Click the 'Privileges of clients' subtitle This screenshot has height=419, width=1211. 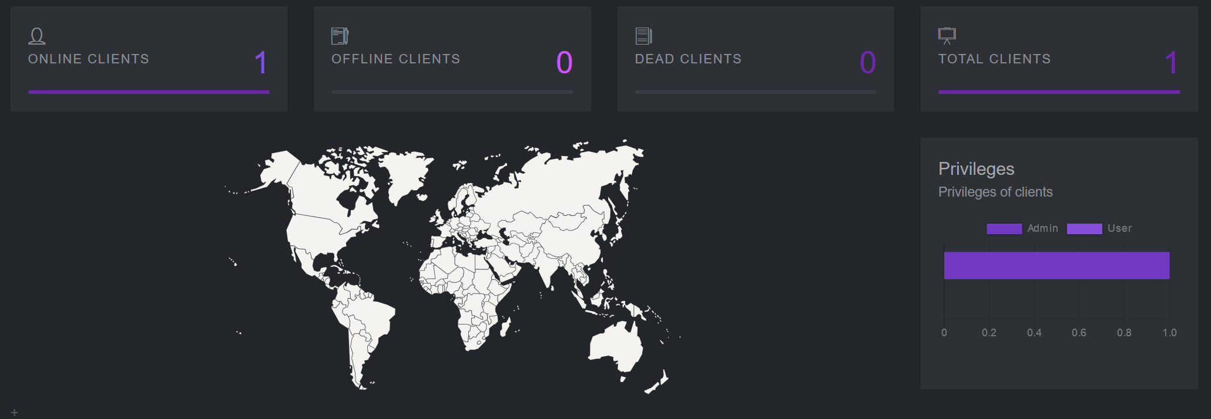click(x=995, y=192)
